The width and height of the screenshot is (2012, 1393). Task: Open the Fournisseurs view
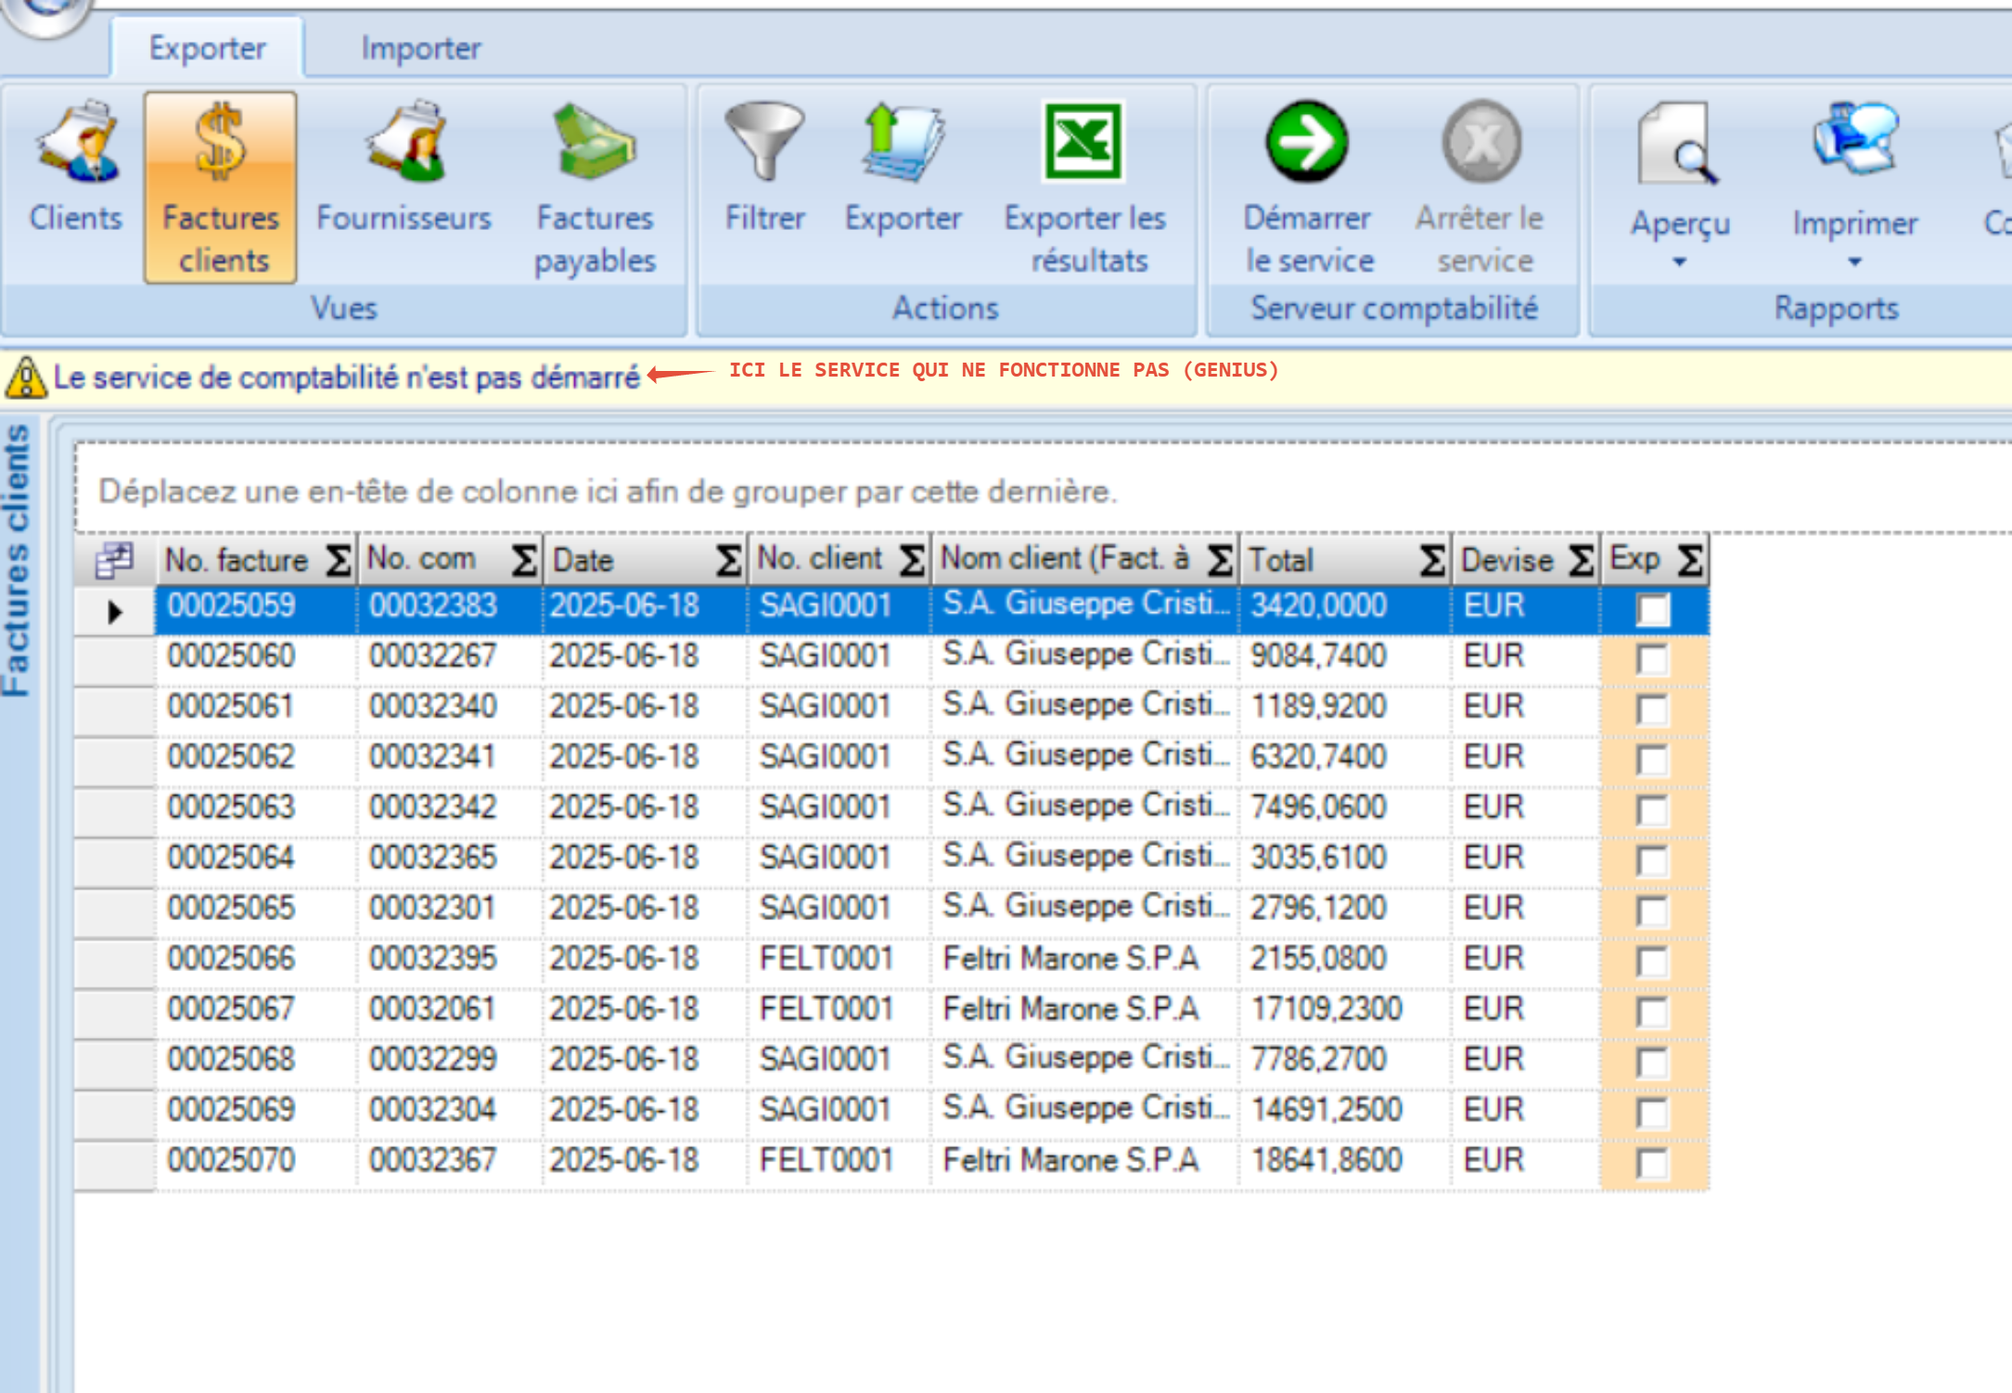[404, 144]
